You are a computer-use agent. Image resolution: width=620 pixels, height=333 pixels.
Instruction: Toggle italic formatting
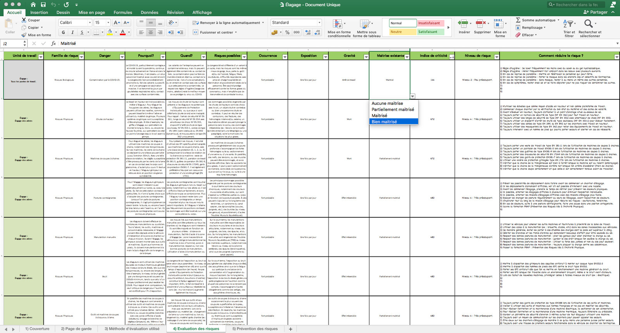[72, 32]
